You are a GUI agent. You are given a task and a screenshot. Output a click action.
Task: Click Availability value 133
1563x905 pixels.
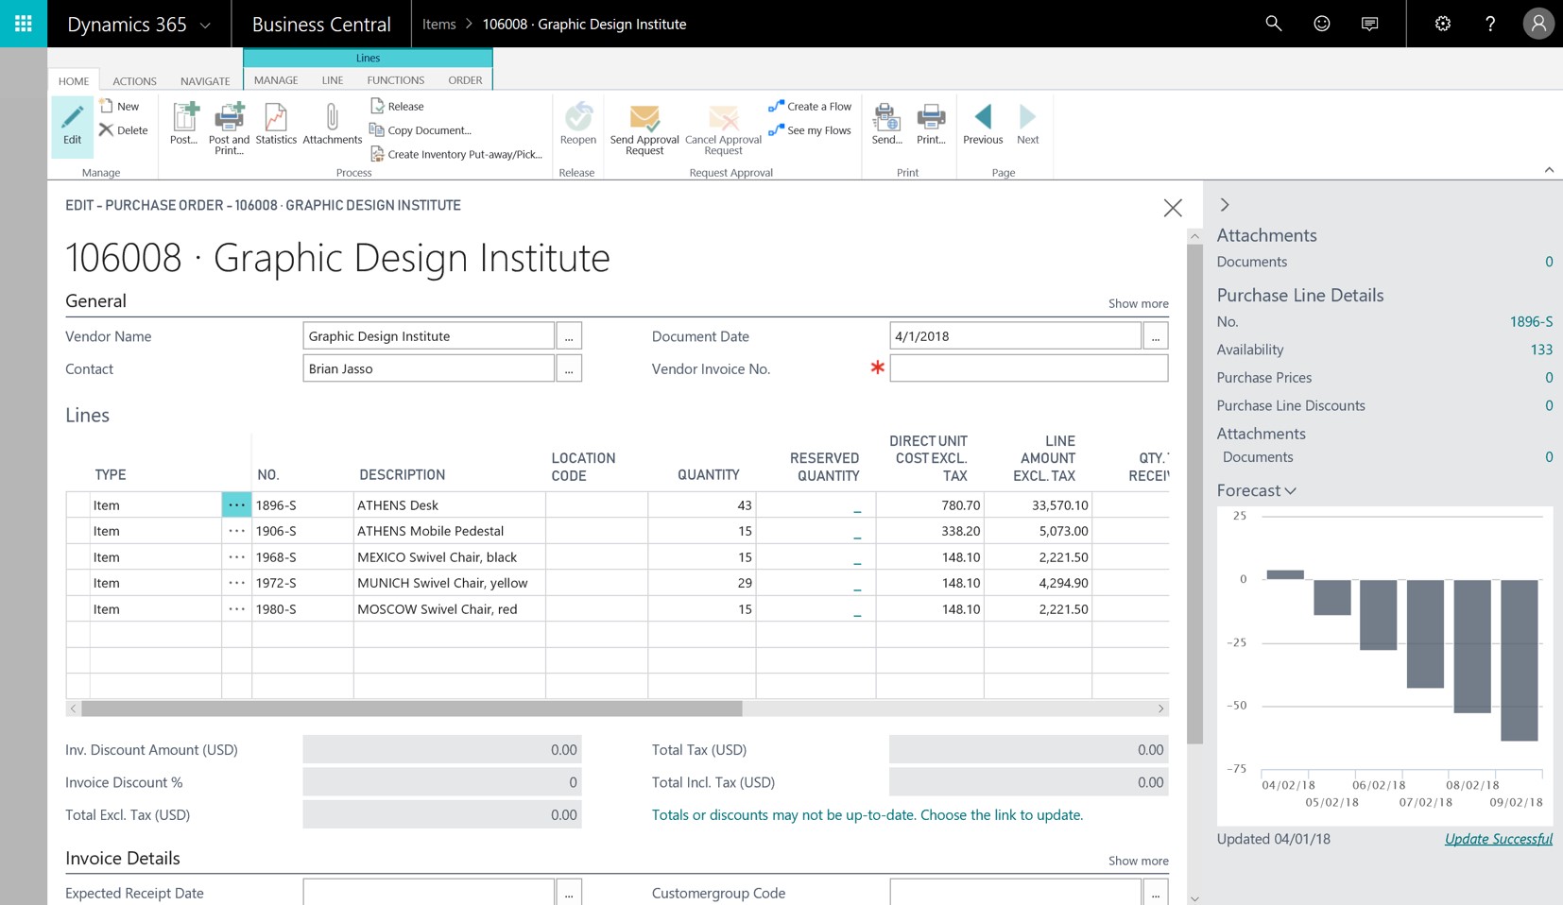click(1541, 350)
